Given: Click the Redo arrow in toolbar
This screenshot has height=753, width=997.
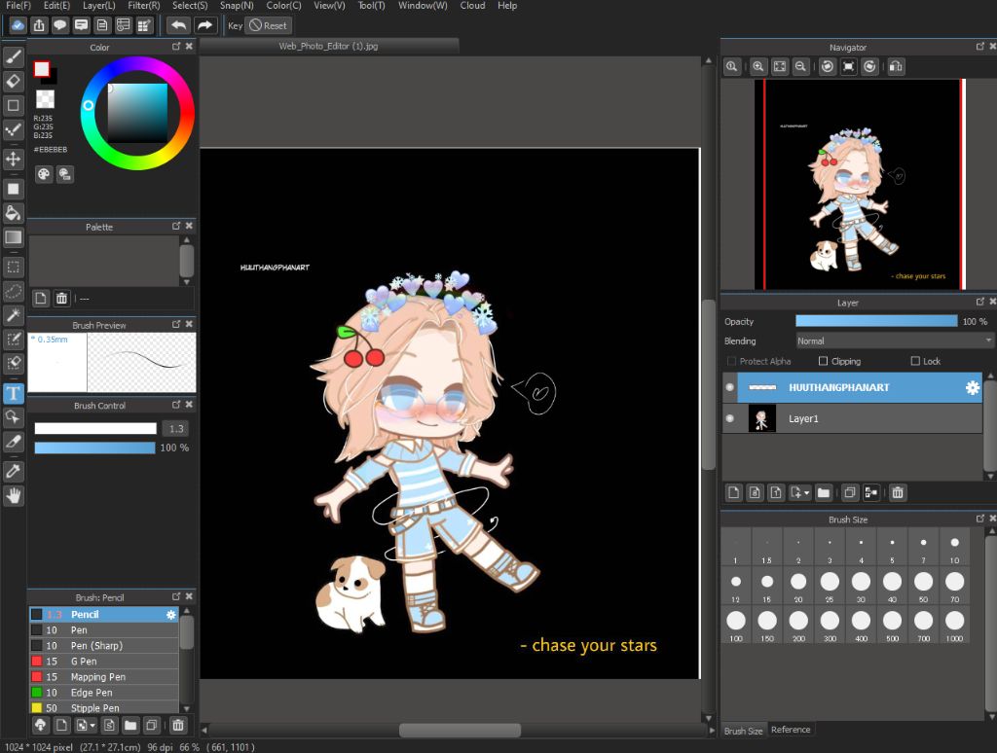Looking at the screenshot, I should (204, 25).
